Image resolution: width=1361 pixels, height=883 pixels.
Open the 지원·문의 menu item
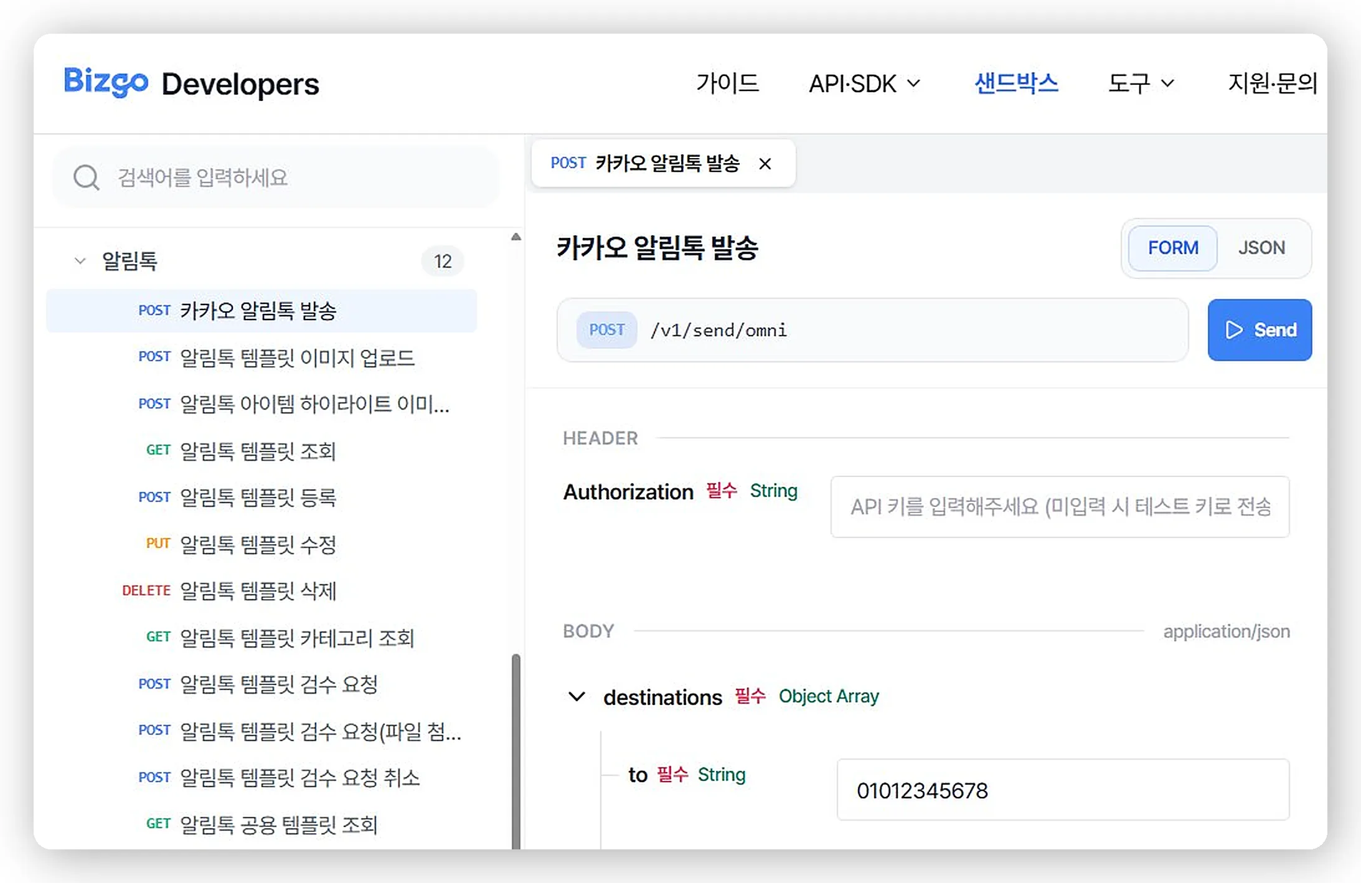point(1272,83)
